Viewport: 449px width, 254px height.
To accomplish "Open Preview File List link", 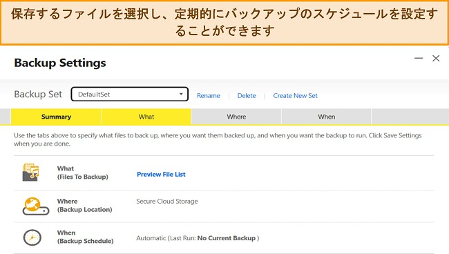I will coord(161,174).
